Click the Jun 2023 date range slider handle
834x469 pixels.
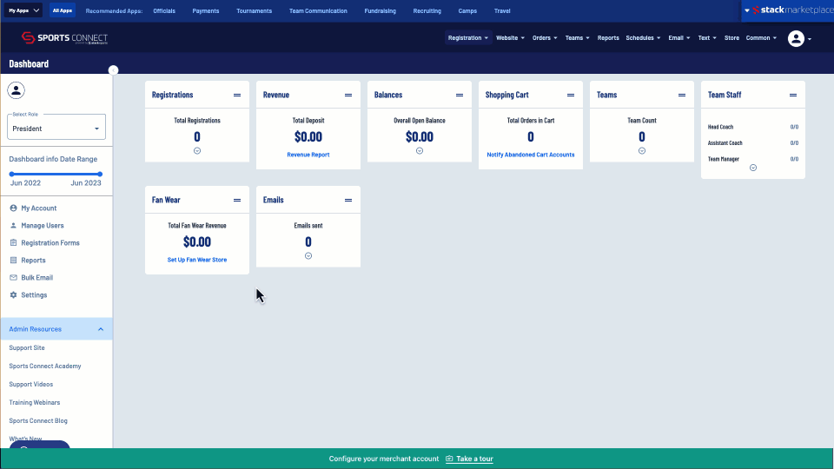[x=101, y=174]
